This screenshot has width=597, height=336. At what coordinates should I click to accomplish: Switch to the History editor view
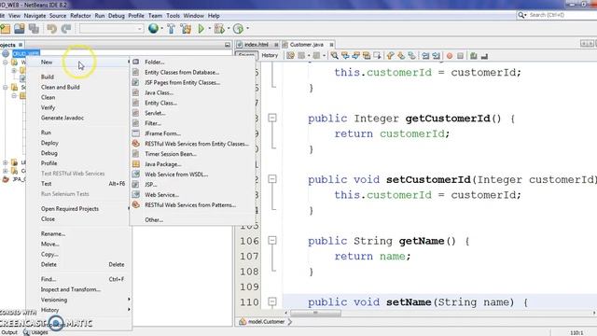pos(270,56)
